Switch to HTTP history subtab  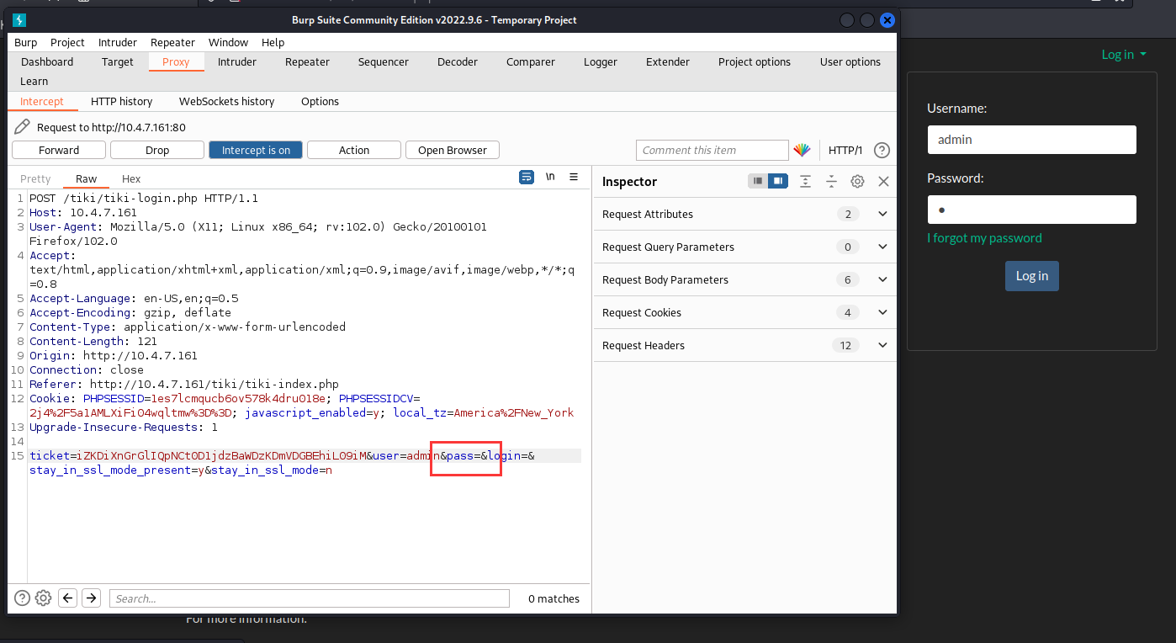point(122,101)
